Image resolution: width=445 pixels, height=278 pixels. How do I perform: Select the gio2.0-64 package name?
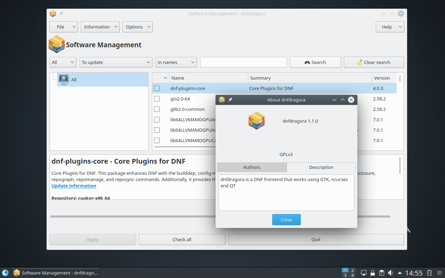click(180, 99)
